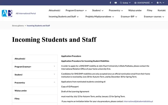Expand sidebar Studenci chevron
The width and height of the screenshot is (168, 105).
pos(54,74)
